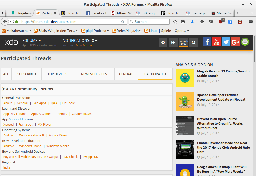
Task: Open XDA search magnifier icon
Action: pos(194,43)
